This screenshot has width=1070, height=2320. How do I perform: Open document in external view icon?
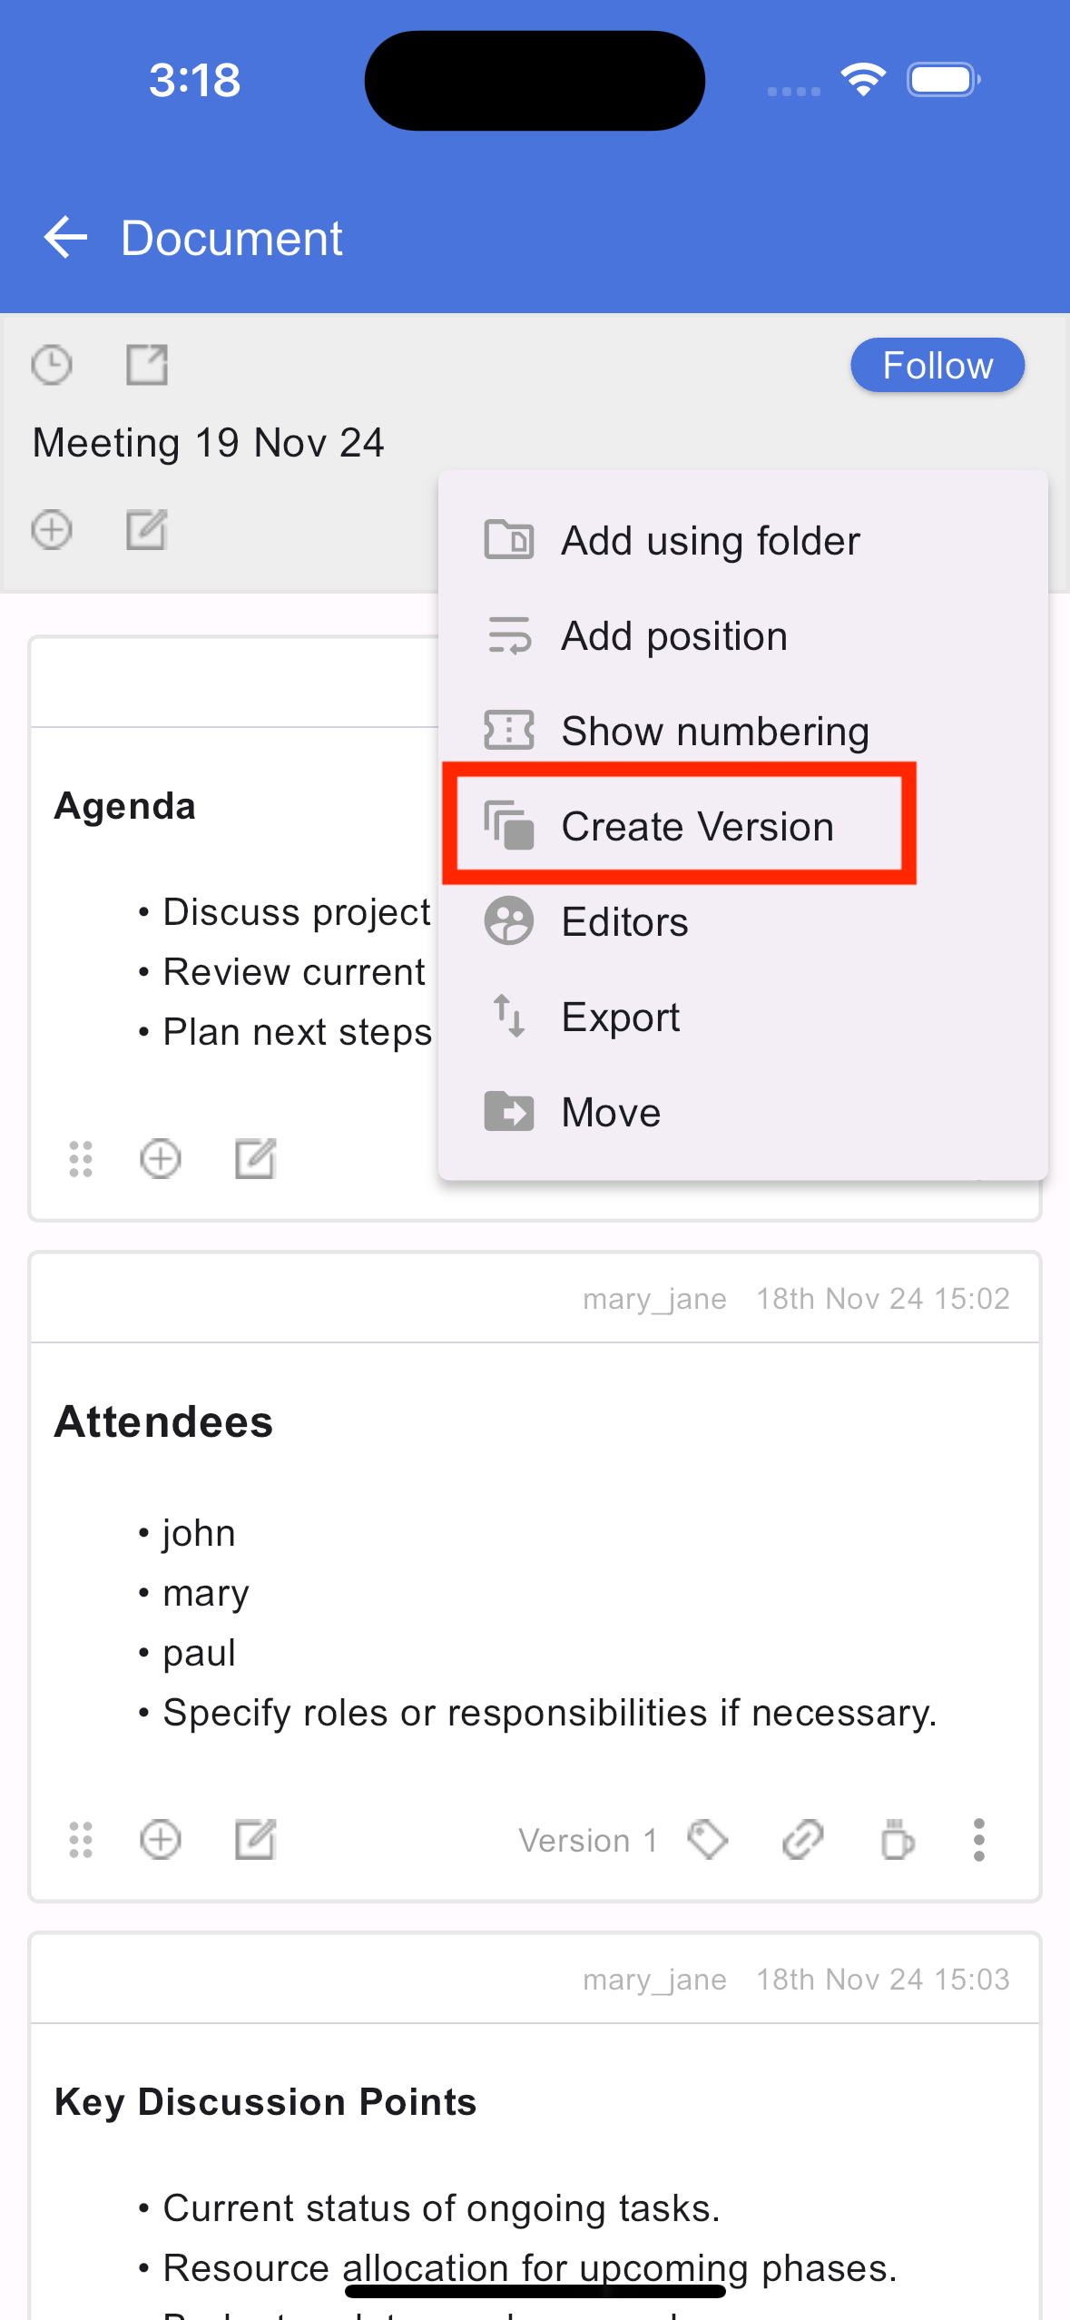click(x=146, y=366)
